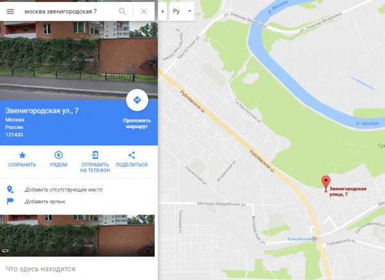Click Добавить отсутствующее место link

(x=64, y=190)
